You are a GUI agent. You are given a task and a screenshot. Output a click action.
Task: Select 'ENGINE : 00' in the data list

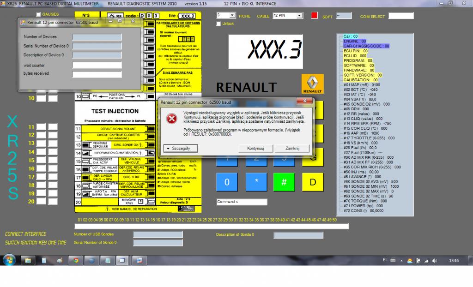click(355, 41)
